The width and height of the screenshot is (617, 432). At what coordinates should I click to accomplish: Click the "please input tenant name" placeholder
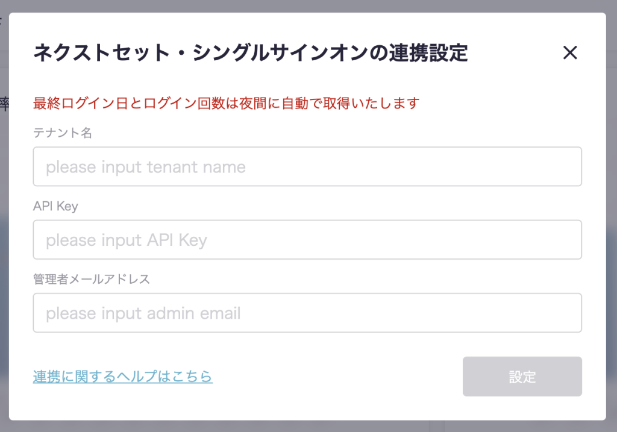coord(146,166)
